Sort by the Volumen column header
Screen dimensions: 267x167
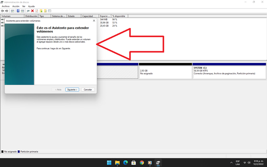pos(12,16)
